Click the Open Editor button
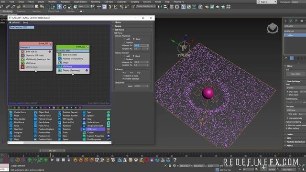The width and height of the screenshot is (306, 172). point(295,74)
